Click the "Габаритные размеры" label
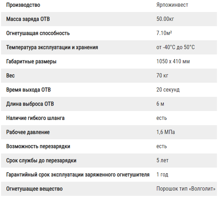 31,62
